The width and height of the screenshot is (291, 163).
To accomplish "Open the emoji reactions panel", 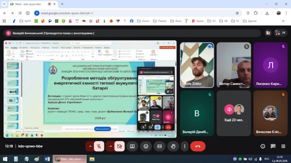I will (x=146, y=146).
